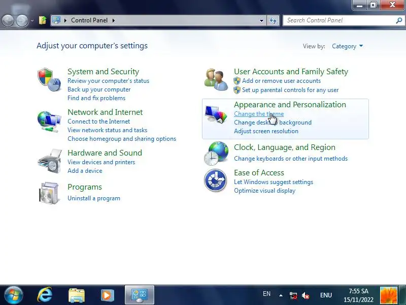Open Windows Media Player on taskbar
Image resolution: width=406 pixels, height=305 pixels.
(x=107, y=295)
